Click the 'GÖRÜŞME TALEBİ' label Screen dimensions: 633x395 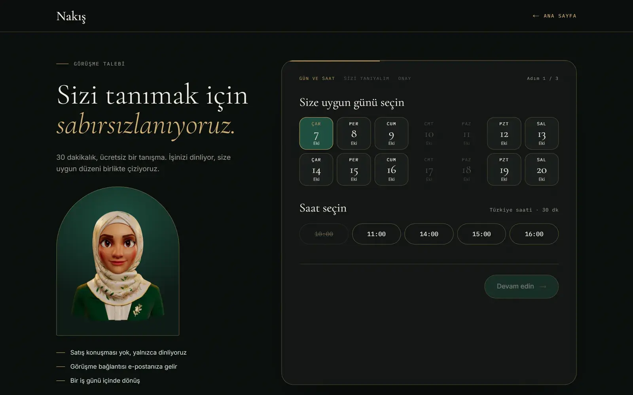(99, 64)
